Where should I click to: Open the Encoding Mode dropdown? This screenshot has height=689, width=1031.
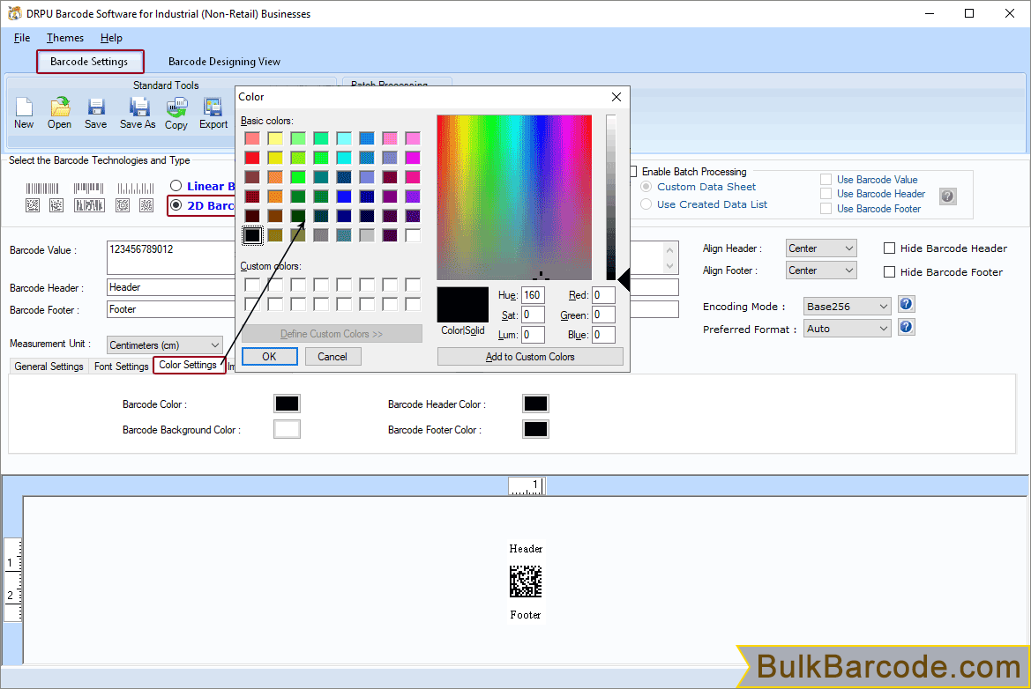848,306
